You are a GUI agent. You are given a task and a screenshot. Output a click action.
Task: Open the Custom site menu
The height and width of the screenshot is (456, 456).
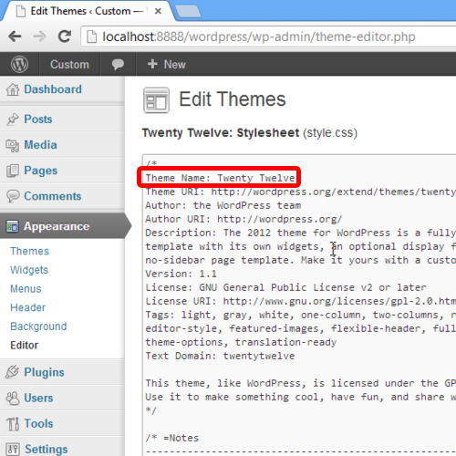[x=69, y=64]
